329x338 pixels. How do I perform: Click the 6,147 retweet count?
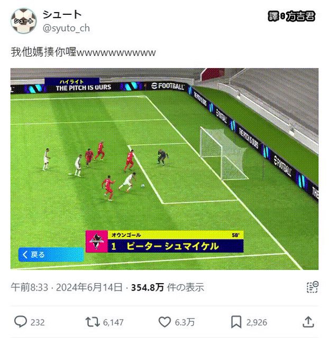tap(113, 323)
